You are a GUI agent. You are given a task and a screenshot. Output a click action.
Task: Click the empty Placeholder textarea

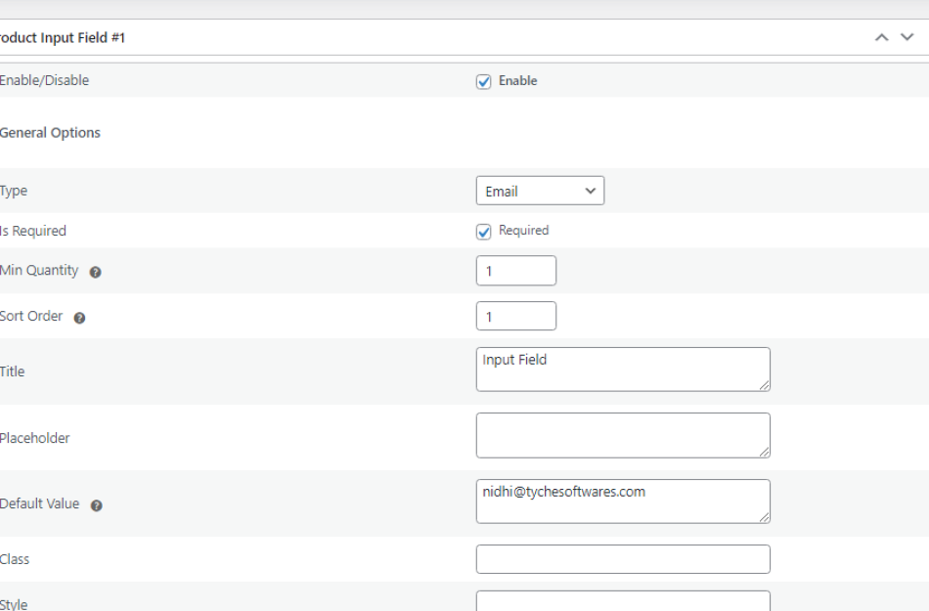click(622, 434)
